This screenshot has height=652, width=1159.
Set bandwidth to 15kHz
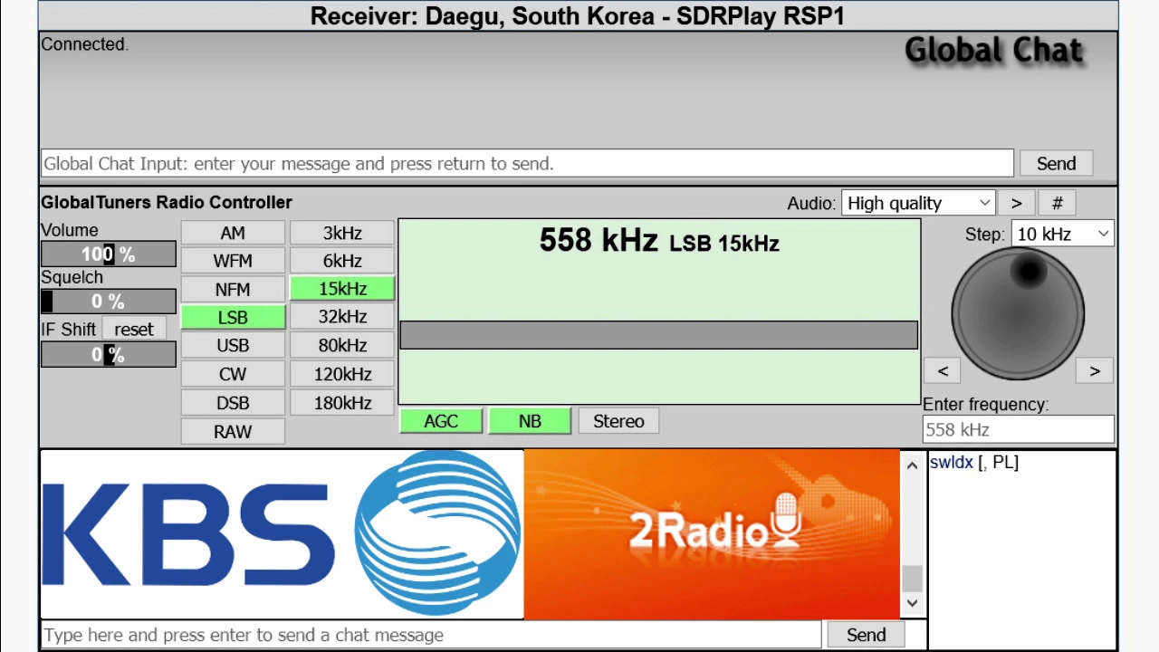pyautogui.click(x=342, y=289)
